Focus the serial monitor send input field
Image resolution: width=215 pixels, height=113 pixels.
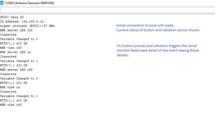[x=108, y=10]
